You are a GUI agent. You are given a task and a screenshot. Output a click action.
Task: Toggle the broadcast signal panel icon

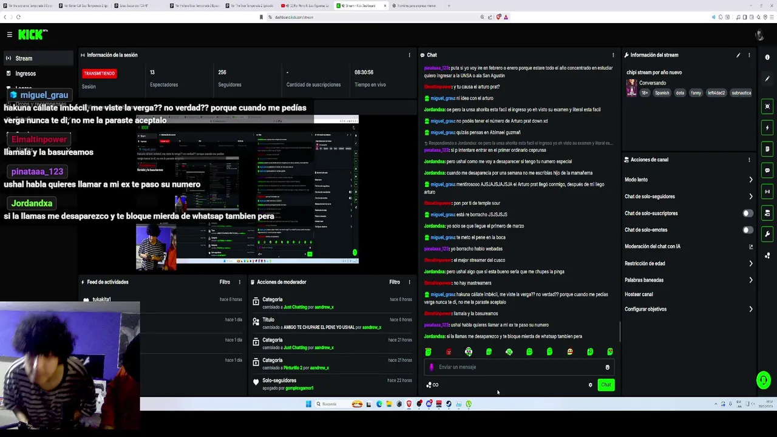[768, 192]
